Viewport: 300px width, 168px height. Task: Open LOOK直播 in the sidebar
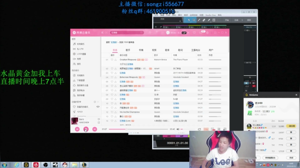[x=80, y=54]
